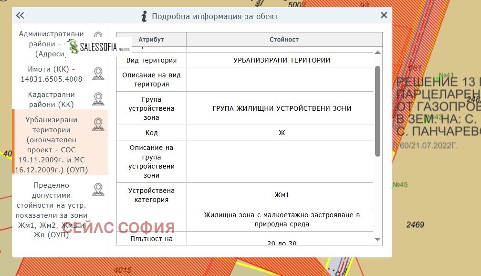Click the pin icon next to "Урбанизирани територии"
Viewport: 481px width, 276px height.
98,124
